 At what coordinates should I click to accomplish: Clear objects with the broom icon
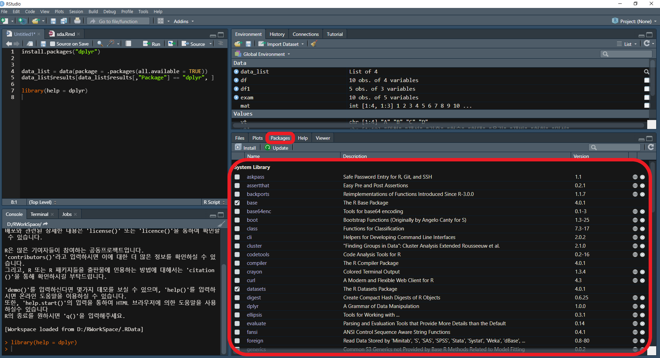pos(314,44)
